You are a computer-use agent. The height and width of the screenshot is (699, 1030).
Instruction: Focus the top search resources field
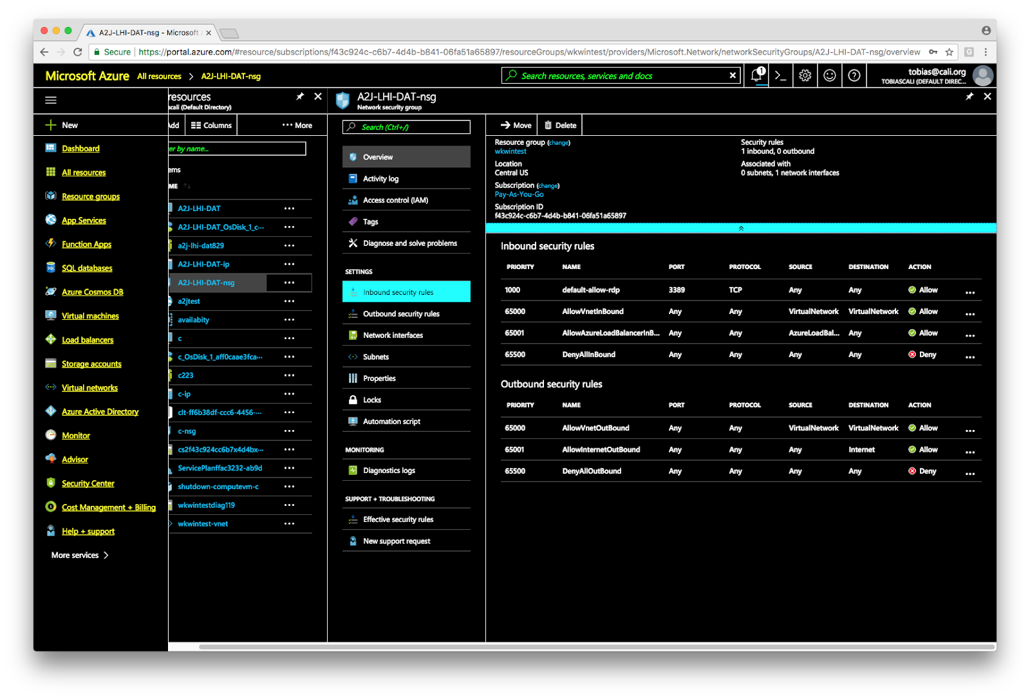point(621,75)
